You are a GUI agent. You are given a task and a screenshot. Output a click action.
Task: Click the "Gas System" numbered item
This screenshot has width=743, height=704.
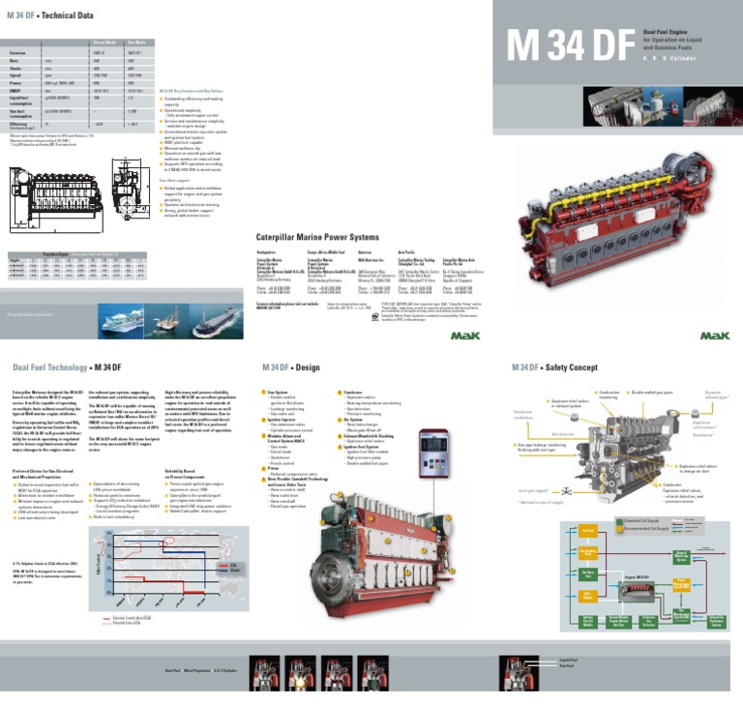pos(278,393)
